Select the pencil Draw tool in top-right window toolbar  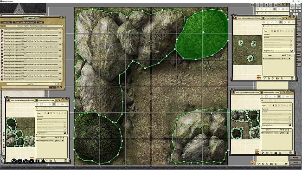click(x=272, y=22)
